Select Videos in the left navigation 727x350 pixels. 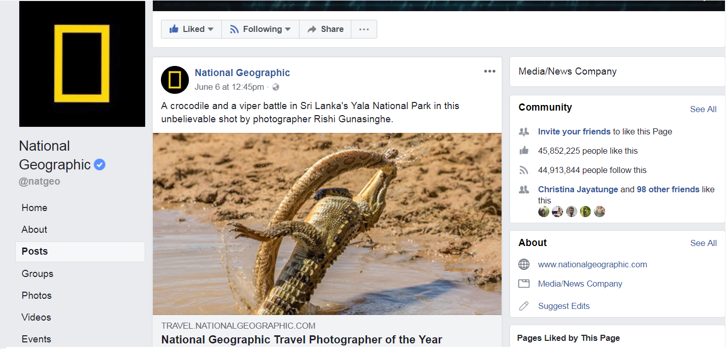coord(37,317)
